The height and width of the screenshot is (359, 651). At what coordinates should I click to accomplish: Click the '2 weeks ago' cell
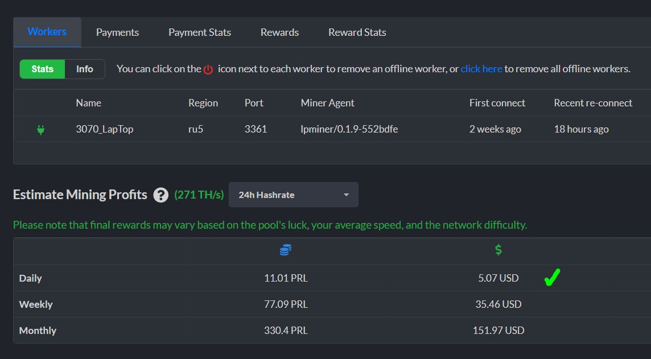pos(495,129)
